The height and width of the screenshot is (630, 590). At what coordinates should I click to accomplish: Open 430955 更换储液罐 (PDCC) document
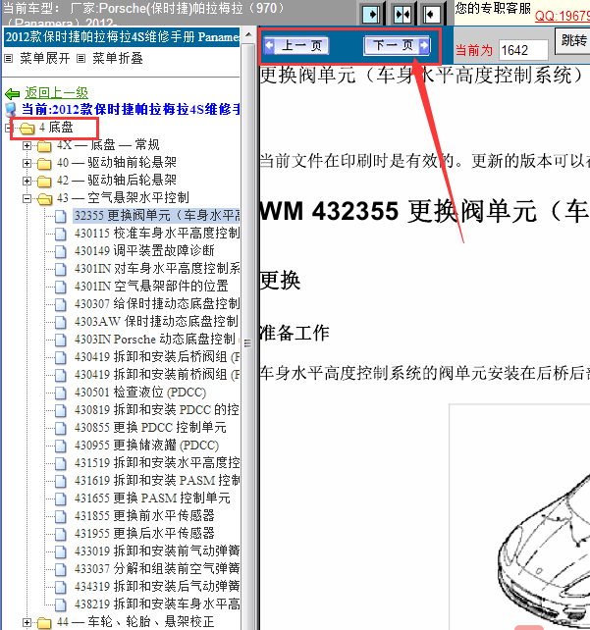tap(146, 446)
